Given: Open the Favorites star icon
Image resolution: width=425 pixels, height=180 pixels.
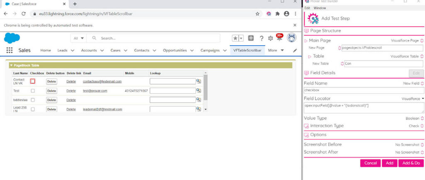Looking at the screenshot, I should (235, 38).
